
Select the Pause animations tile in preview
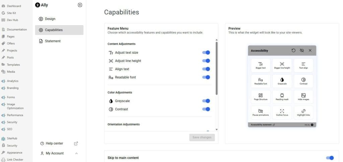pos(261,113)
